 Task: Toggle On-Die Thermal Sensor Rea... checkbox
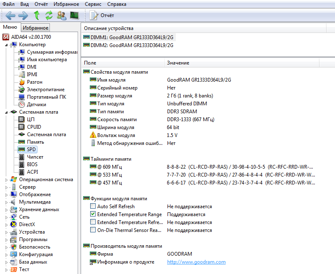93,230
